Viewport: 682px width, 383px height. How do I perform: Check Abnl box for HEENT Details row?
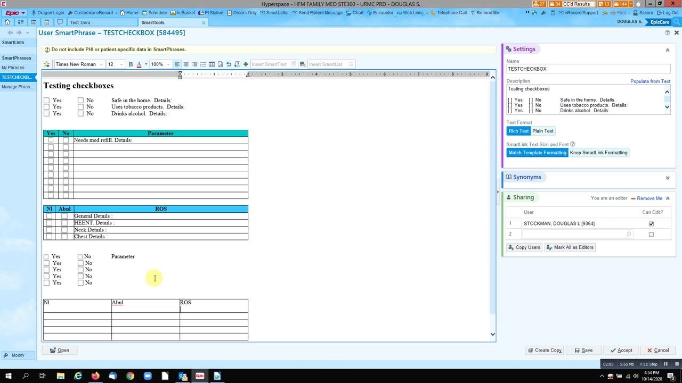tap(64, 223)
